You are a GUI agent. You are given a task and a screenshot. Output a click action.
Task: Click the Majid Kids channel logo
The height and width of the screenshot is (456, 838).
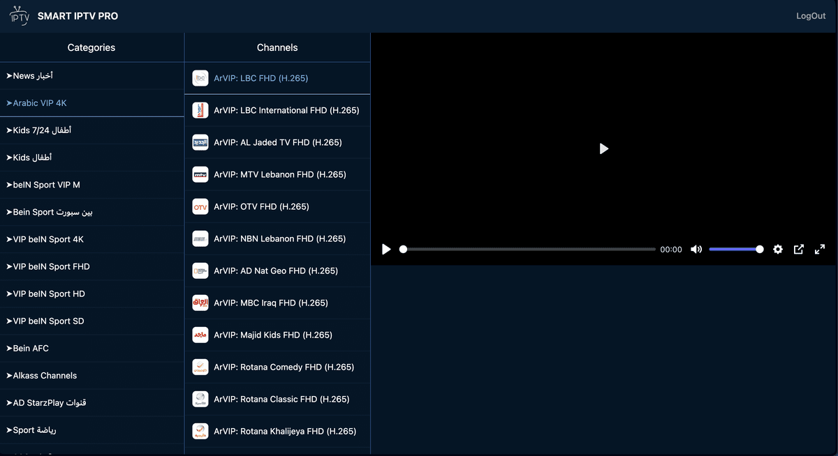pos(200,335)
